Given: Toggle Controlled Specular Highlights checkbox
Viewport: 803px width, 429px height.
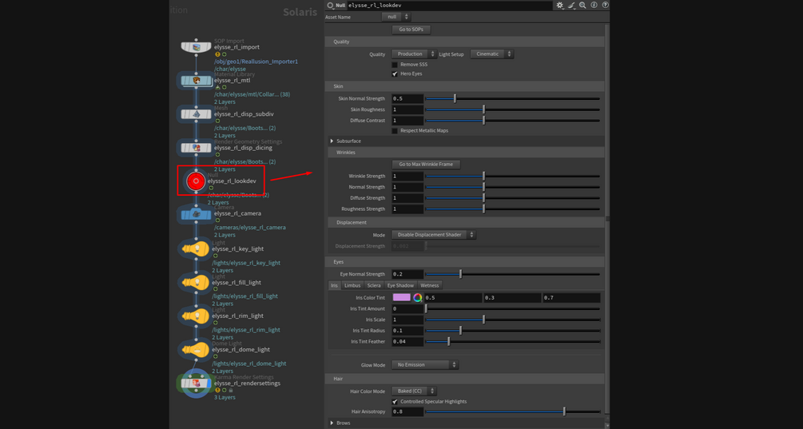Looking at the screenshot, I should (395, 401).
